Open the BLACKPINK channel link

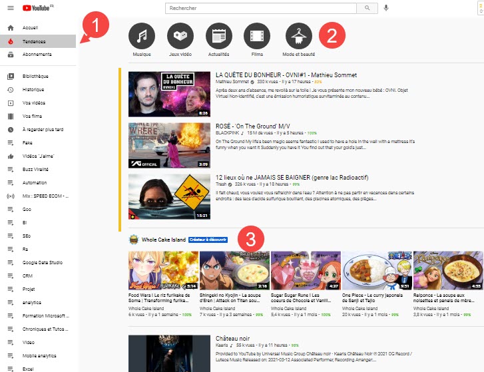[x=227, y=133]
